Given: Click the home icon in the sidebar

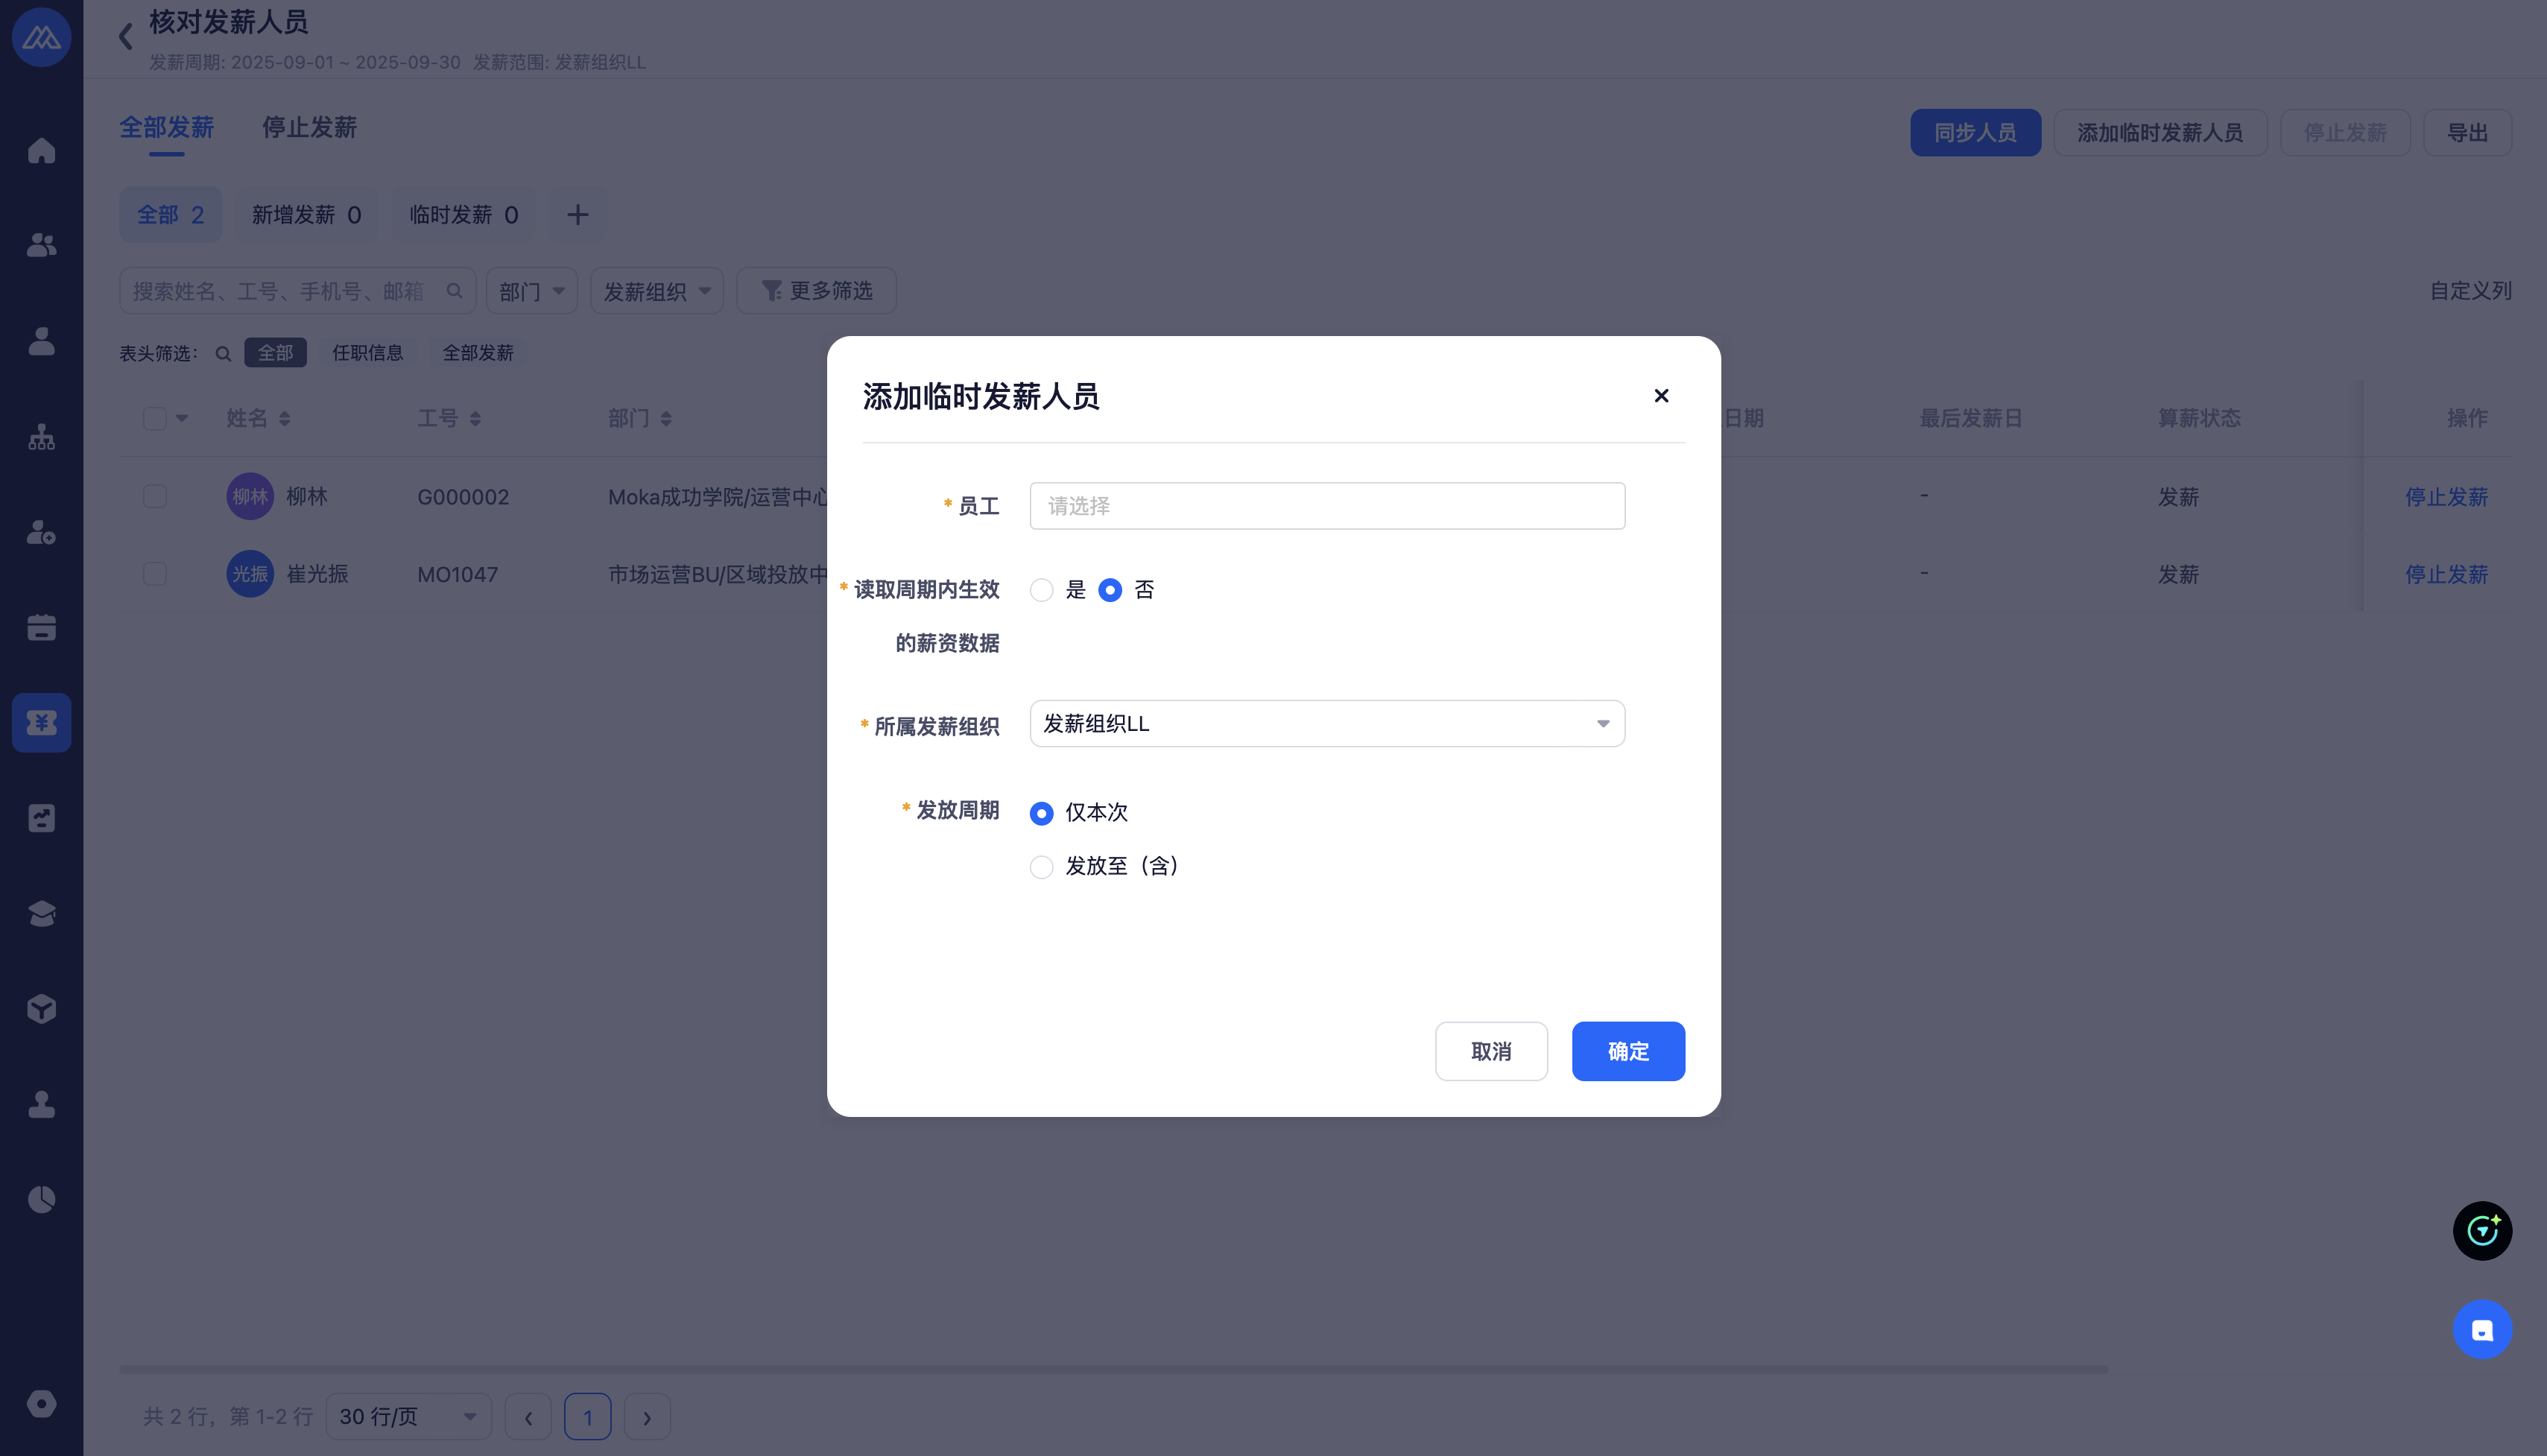Looking at the screenshot, I should point(41,151).
